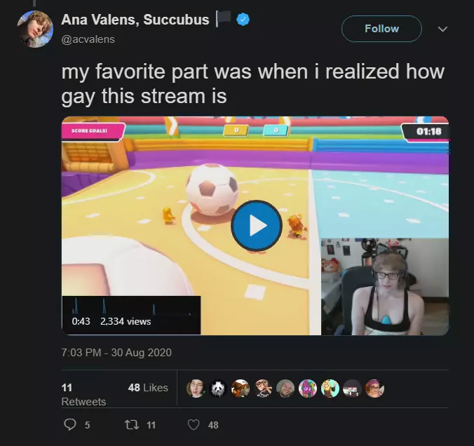Click the blue verified checkmark badge

coord(243,20)
